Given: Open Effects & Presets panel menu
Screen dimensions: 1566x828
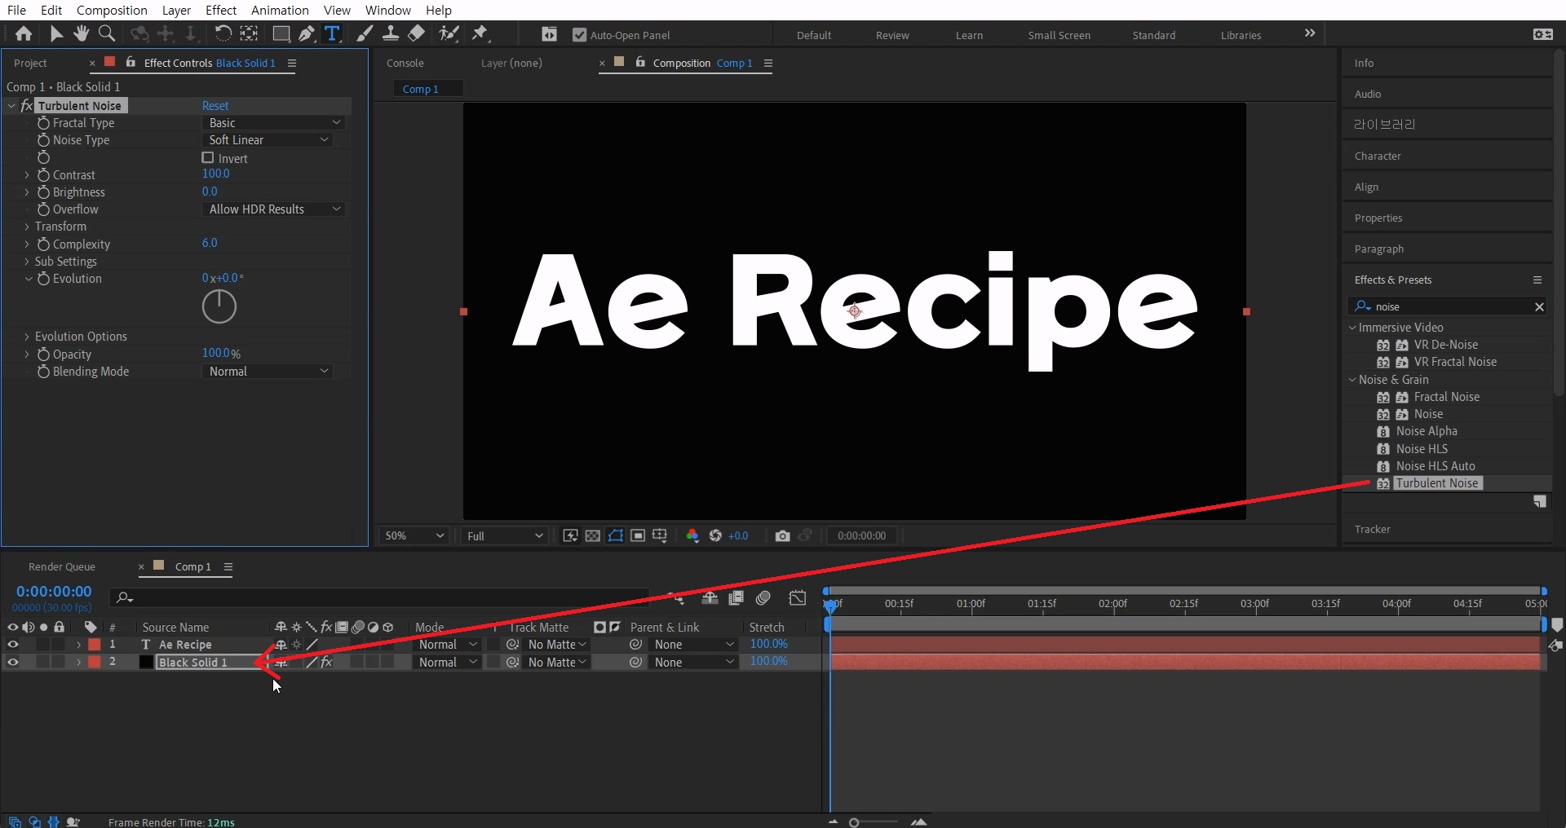Looking at the screenshot, I should click(x=1537, y=280).
